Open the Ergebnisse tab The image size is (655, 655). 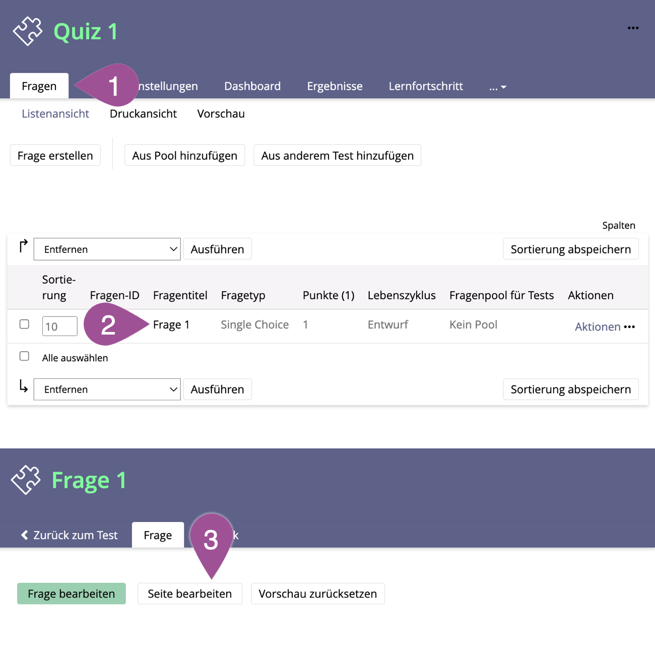(x=335, y=86)
